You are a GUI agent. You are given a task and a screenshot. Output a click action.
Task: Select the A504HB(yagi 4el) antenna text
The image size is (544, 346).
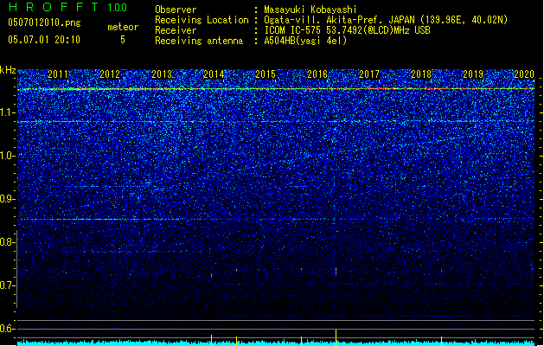coord(305,41)
